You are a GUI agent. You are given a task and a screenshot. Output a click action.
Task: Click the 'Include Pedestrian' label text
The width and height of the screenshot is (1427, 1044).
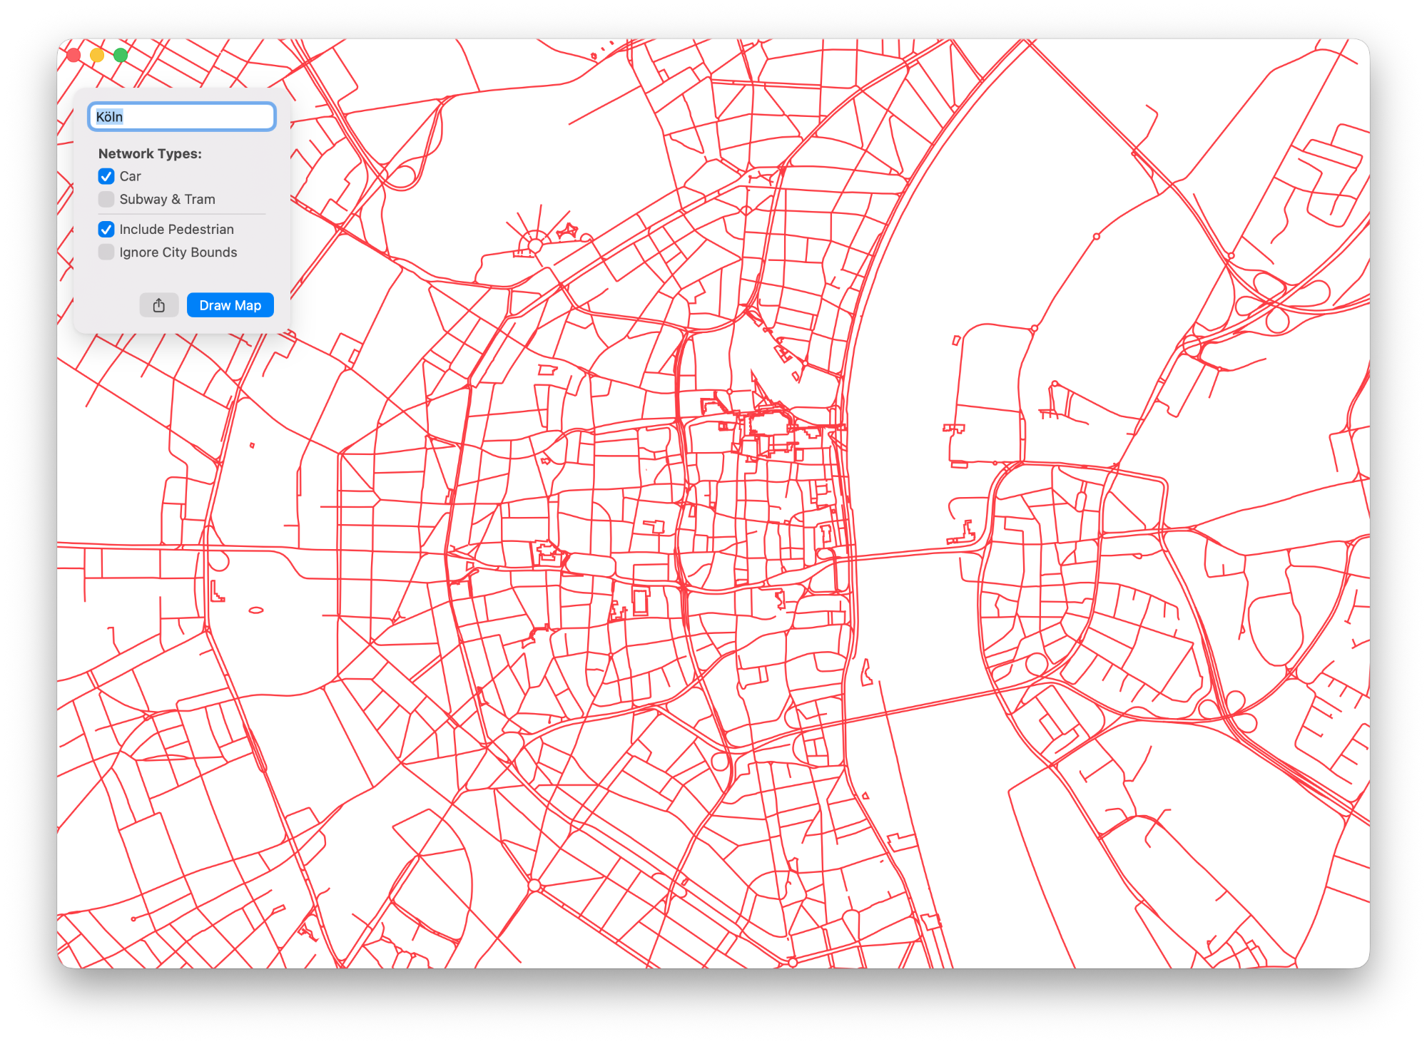176,229
